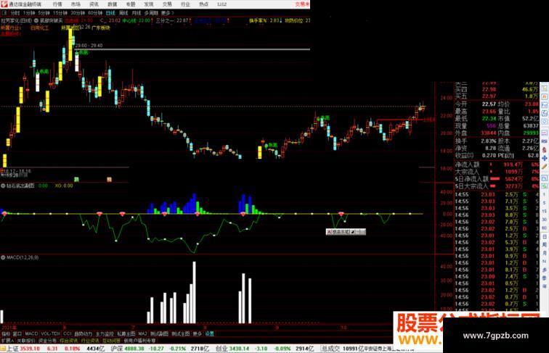Open the 互动问答 tab
Screen dimensions: 549x353
(x=111, y=341)
